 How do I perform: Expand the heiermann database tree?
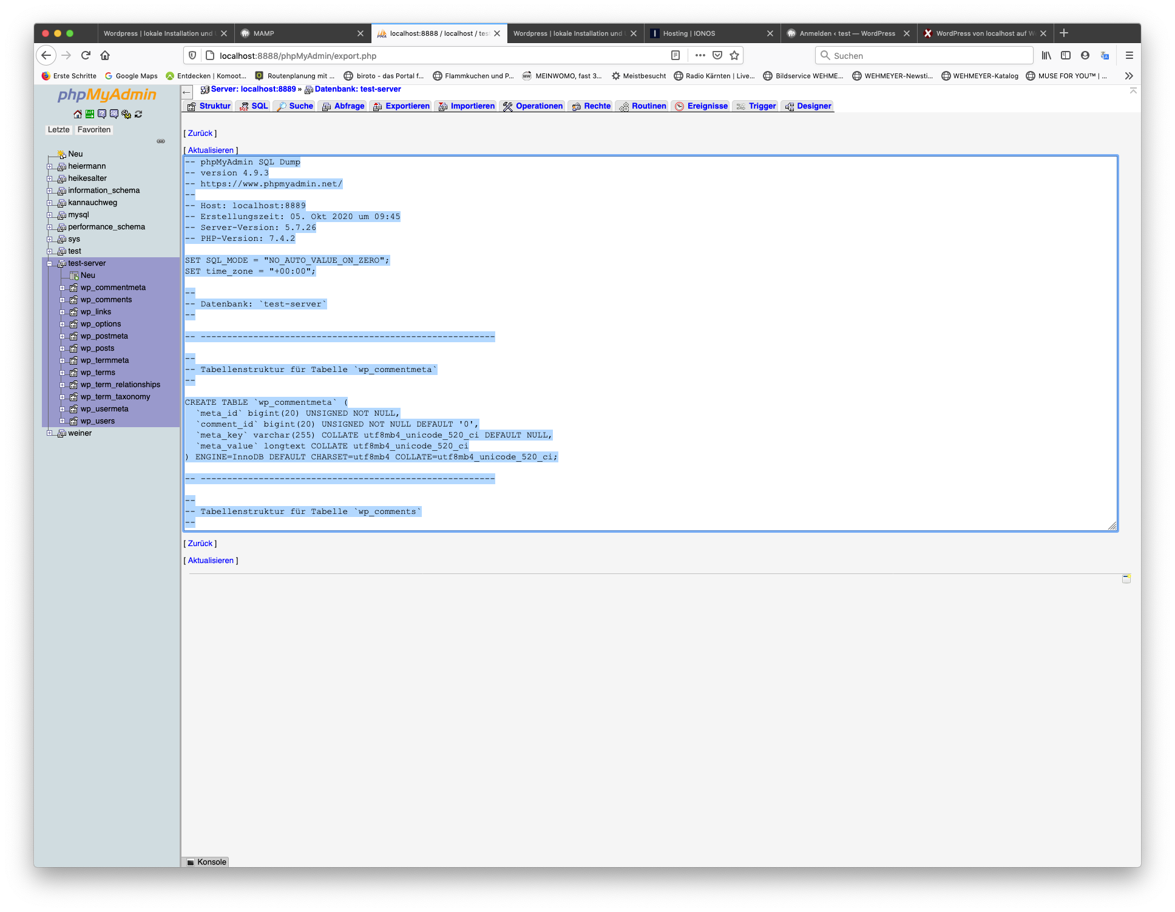[50, 166]
